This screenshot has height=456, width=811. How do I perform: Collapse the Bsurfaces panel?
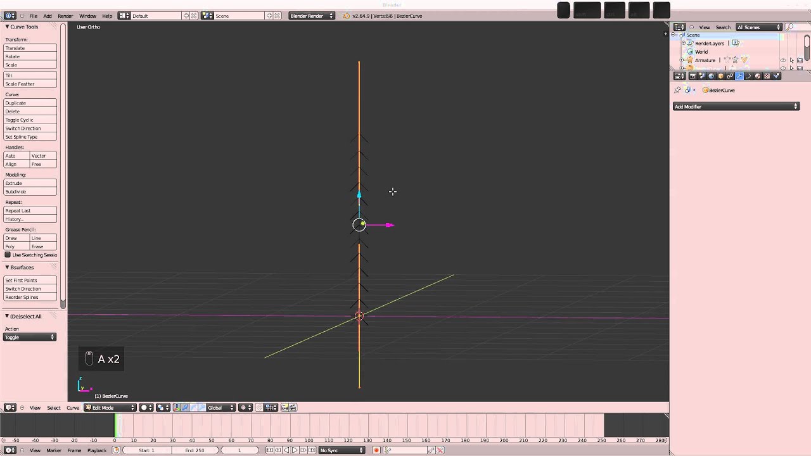tap(7, 267)
